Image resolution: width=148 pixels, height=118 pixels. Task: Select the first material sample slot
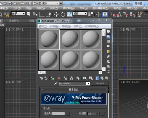[x=49, y=40]
